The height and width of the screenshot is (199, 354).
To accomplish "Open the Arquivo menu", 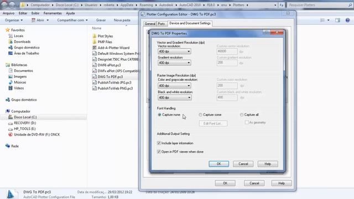I will point(9,13).
